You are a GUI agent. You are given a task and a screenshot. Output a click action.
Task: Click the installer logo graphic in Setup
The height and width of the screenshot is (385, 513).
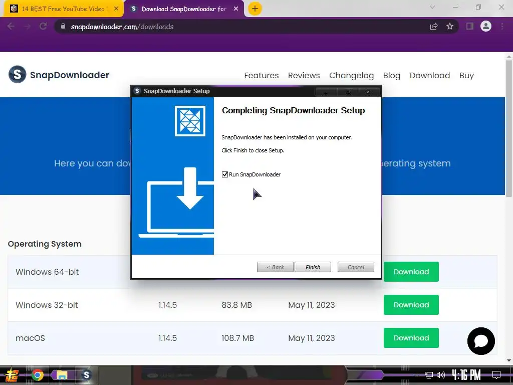click(190, 121)
